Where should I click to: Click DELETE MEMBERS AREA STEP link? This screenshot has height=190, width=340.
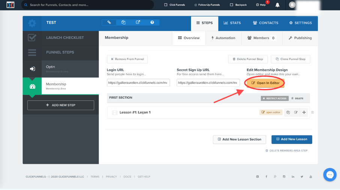click(286, 151)
